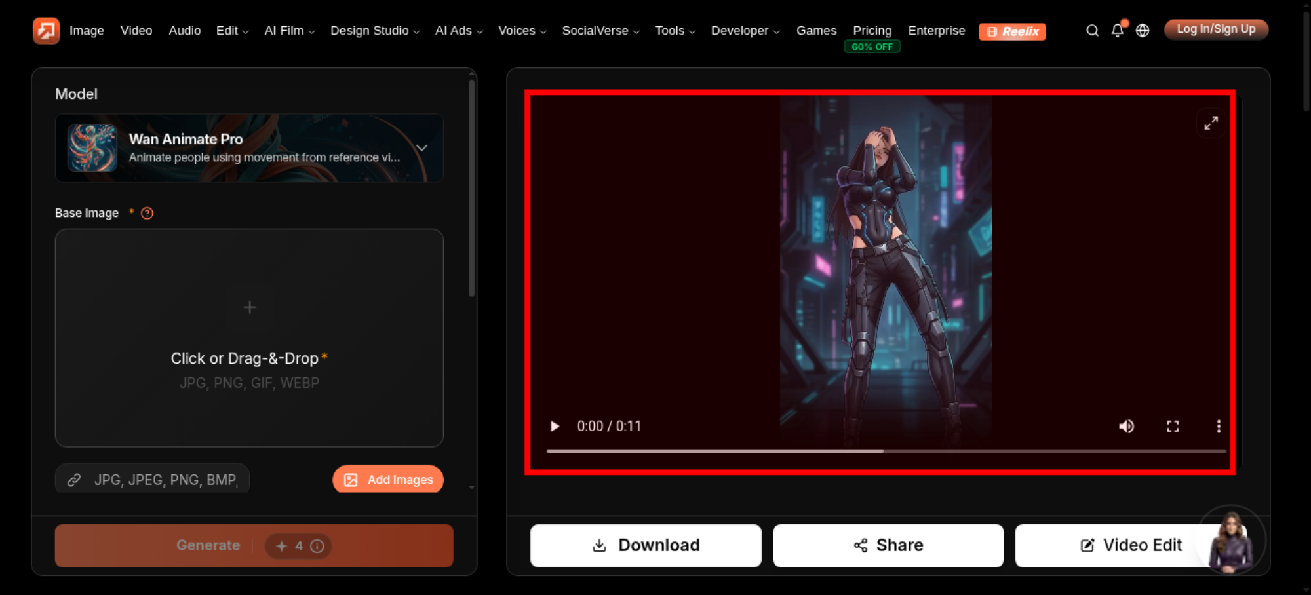Expand the Voices menu

click(x=522, y=31)
